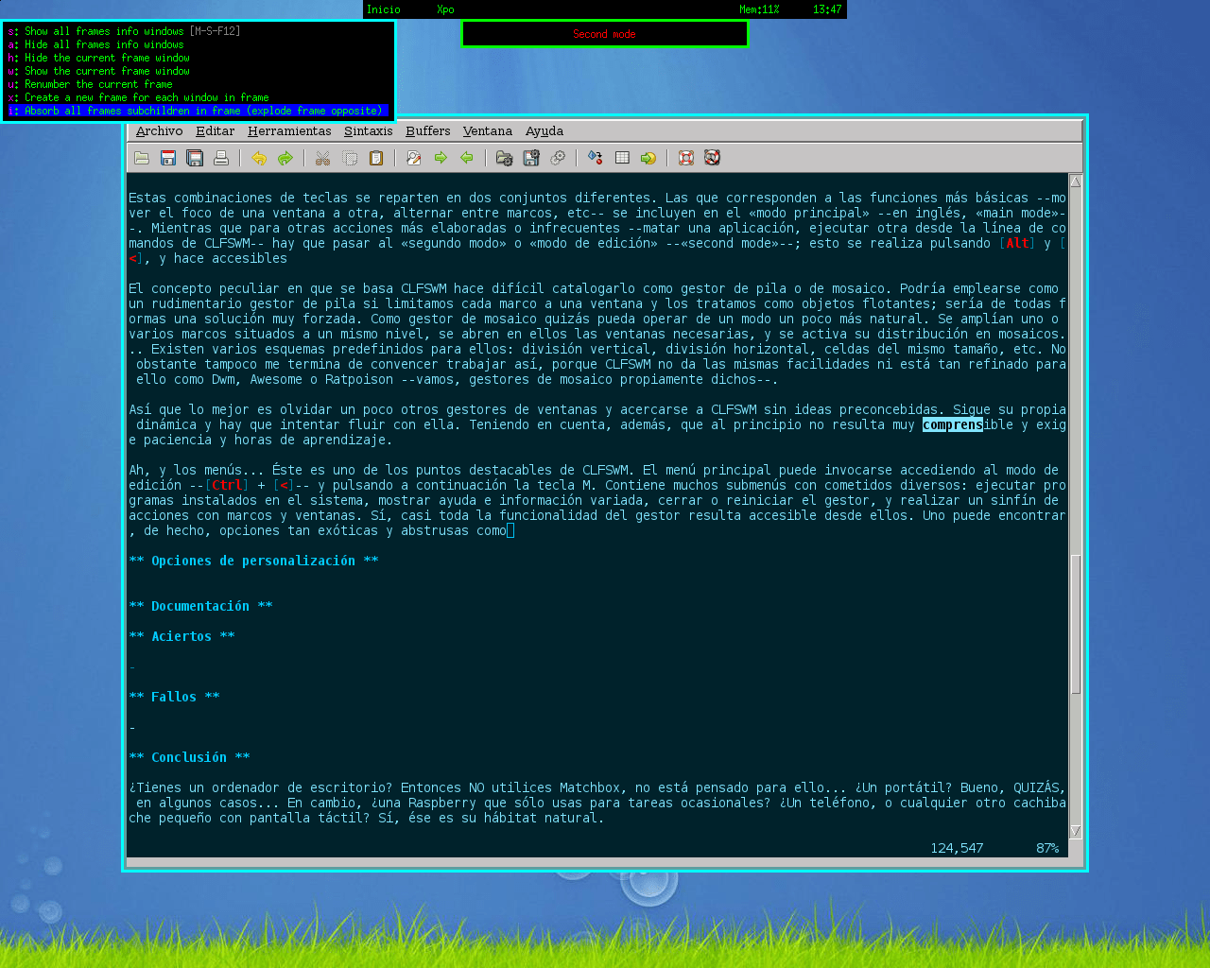This screenshot has height=968, width=1210.
Task: Click the '** Documentación **' heading line
Action: [200, 606]
